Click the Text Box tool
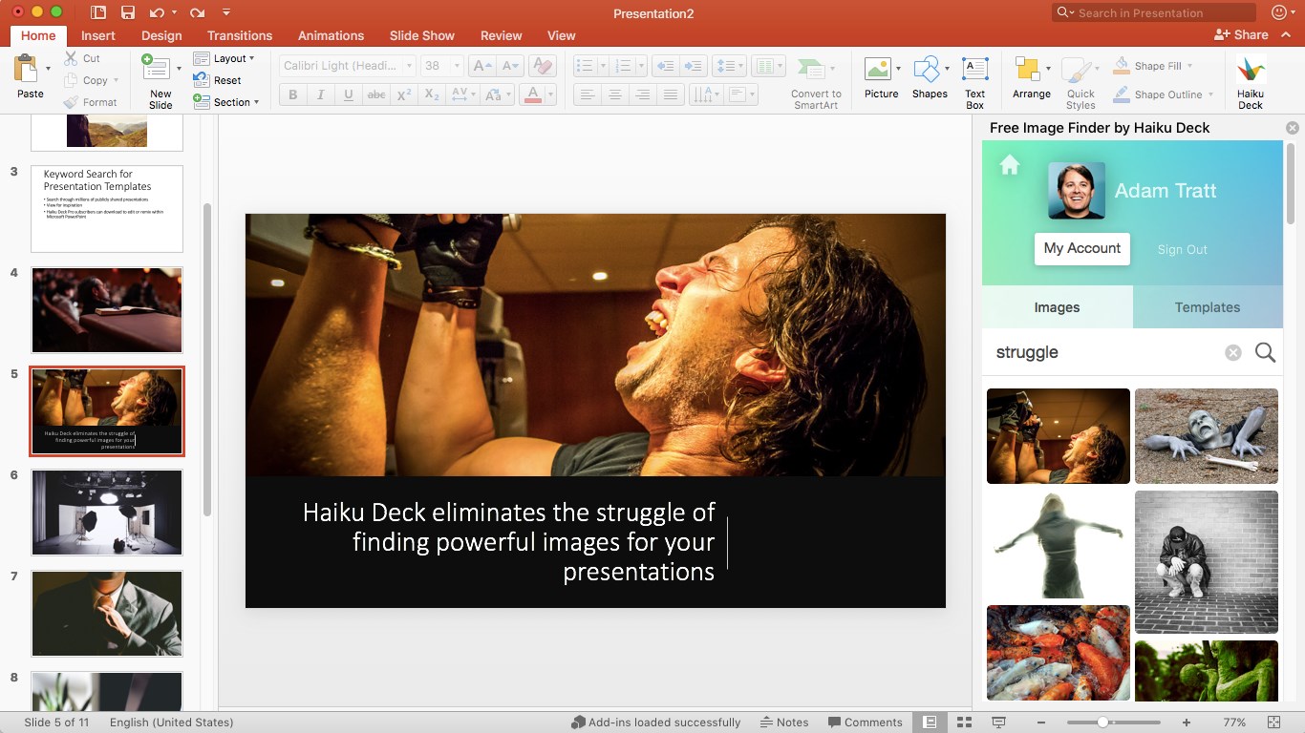This screenshot has width=1305, height=733. point(974,80)
